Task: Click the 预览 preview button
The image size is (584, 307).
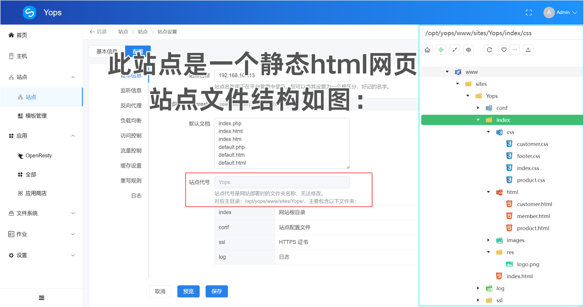Action: (188, 291)
